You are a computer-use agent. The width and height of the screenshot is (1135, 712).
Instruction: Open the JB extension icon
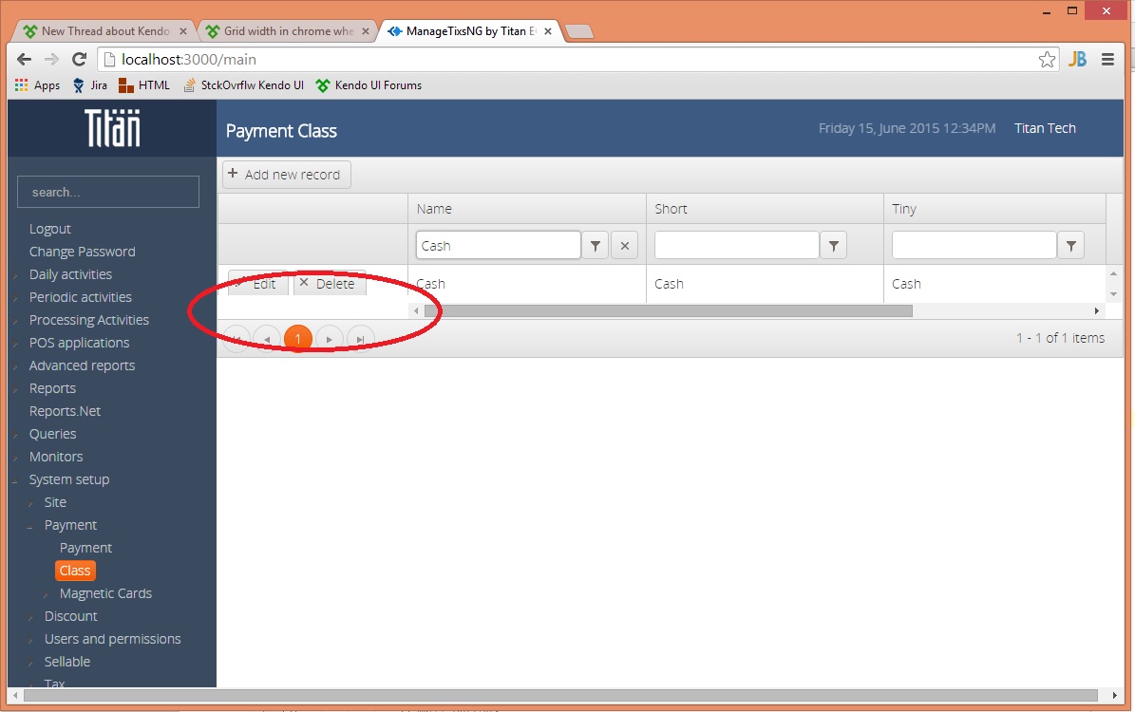pos(1078,59)
